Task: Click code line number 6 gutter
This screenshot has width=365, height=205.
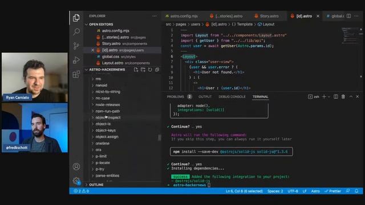Action: tap(172, 56)
